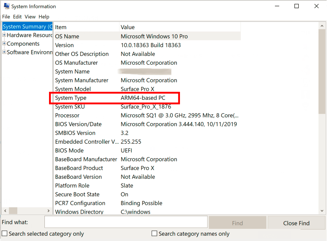Select the PCR7 Configuration row

coord(147,203)
